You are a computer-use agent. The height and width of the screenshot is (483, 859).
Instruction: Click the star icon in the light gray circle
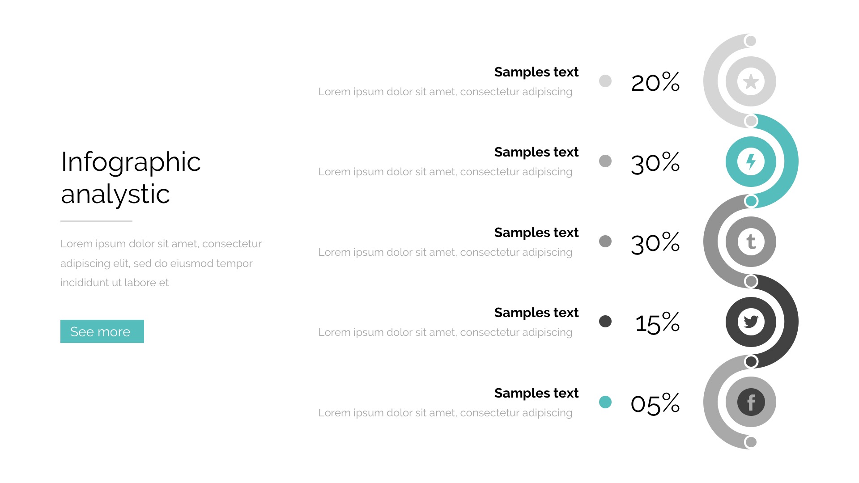pyautogui.click(x=751, y=81)
